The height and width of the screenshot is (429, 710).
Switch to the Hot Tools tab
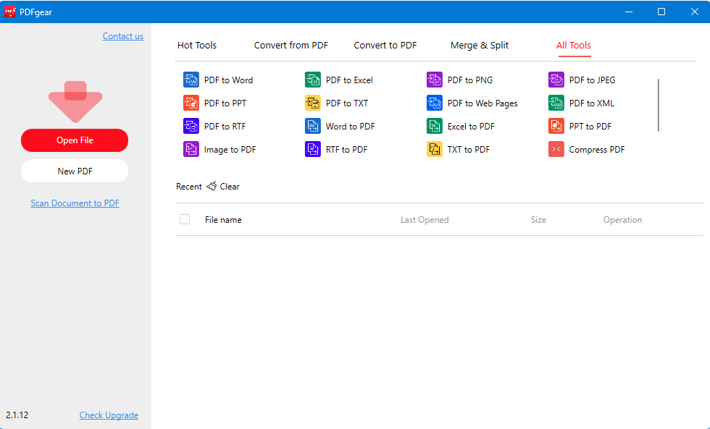[197, 46]
